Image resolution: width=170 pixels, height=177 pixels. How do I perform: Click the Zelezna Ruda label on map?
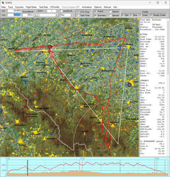pyautogui.click(x=41, y=108)
